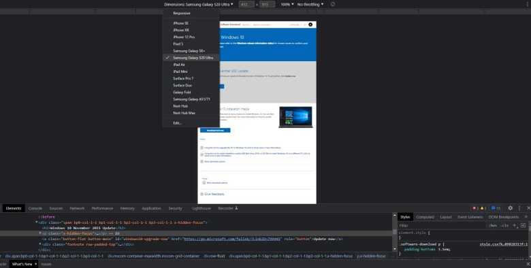This screenshot has height=268, width=531.
Task: Close the What's New drawer tab
Action: (36, 264)
